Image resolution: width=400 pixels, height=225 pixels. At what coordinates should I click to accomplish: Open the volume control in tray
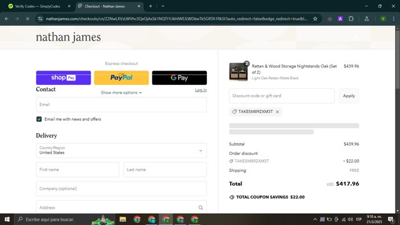point(351,219)
